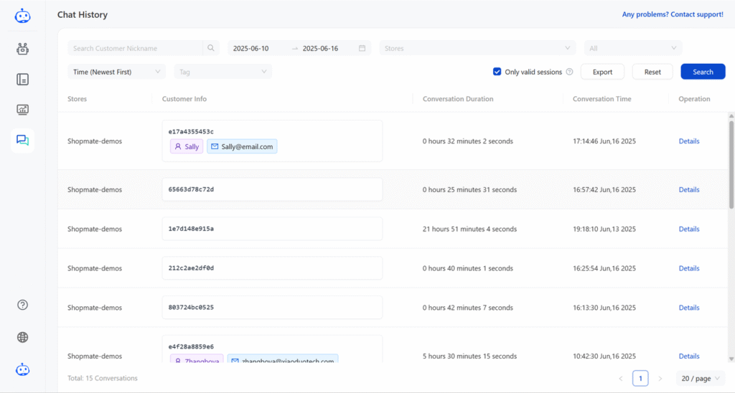Click the user icon in the Sally tag
This screenshot has width=735, height=393.
click(178, 146)
